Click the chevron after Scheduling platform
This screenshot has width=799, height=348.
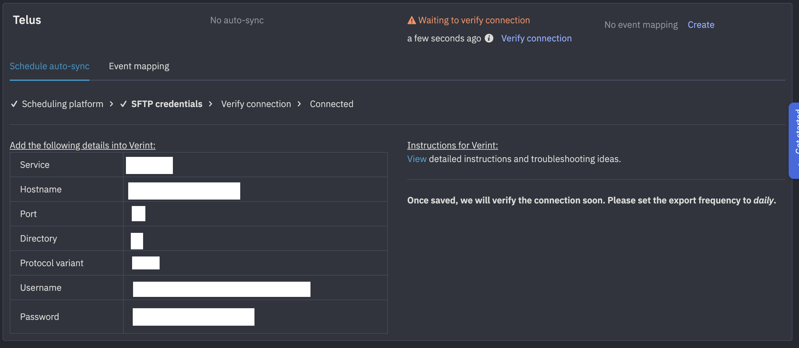[111, 104]
